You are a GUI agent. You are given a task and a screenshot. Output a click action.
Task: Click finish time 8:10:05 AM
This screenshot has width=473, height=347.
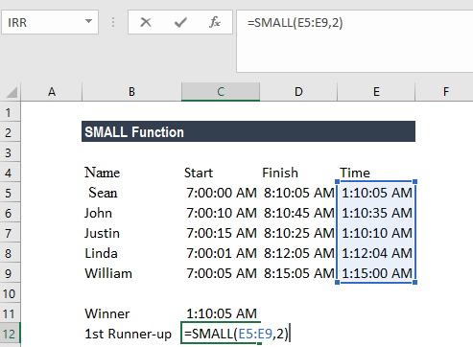[298, 193]
